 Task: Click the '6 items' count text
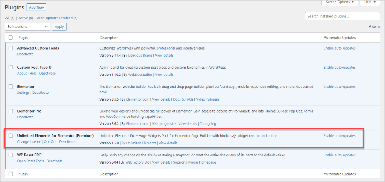(374, 26)
